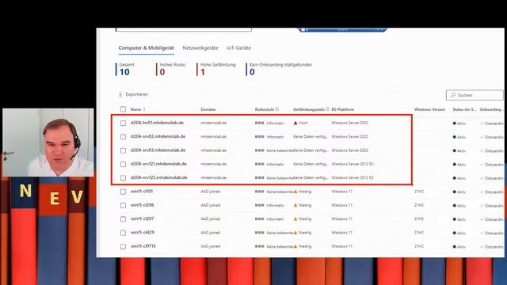This screenshot has height=285, width=507.
Task: Filter by the Hohe Gefährdung 1 counter
Action: coord(216,69)
